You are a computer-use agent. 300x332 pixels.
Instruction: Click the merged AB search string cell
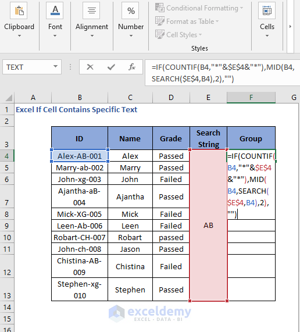pos(208,225)
